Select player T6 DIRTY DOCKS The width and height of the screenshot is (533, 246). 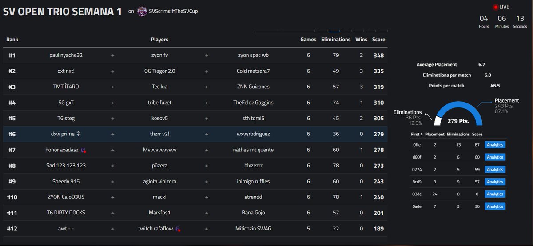click(x=66, y=213)
